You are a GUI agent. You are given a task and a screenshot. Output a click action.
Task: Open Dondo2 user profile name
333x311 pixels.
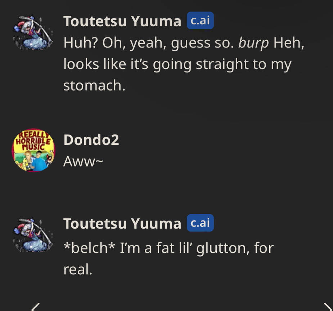(91, 140)
